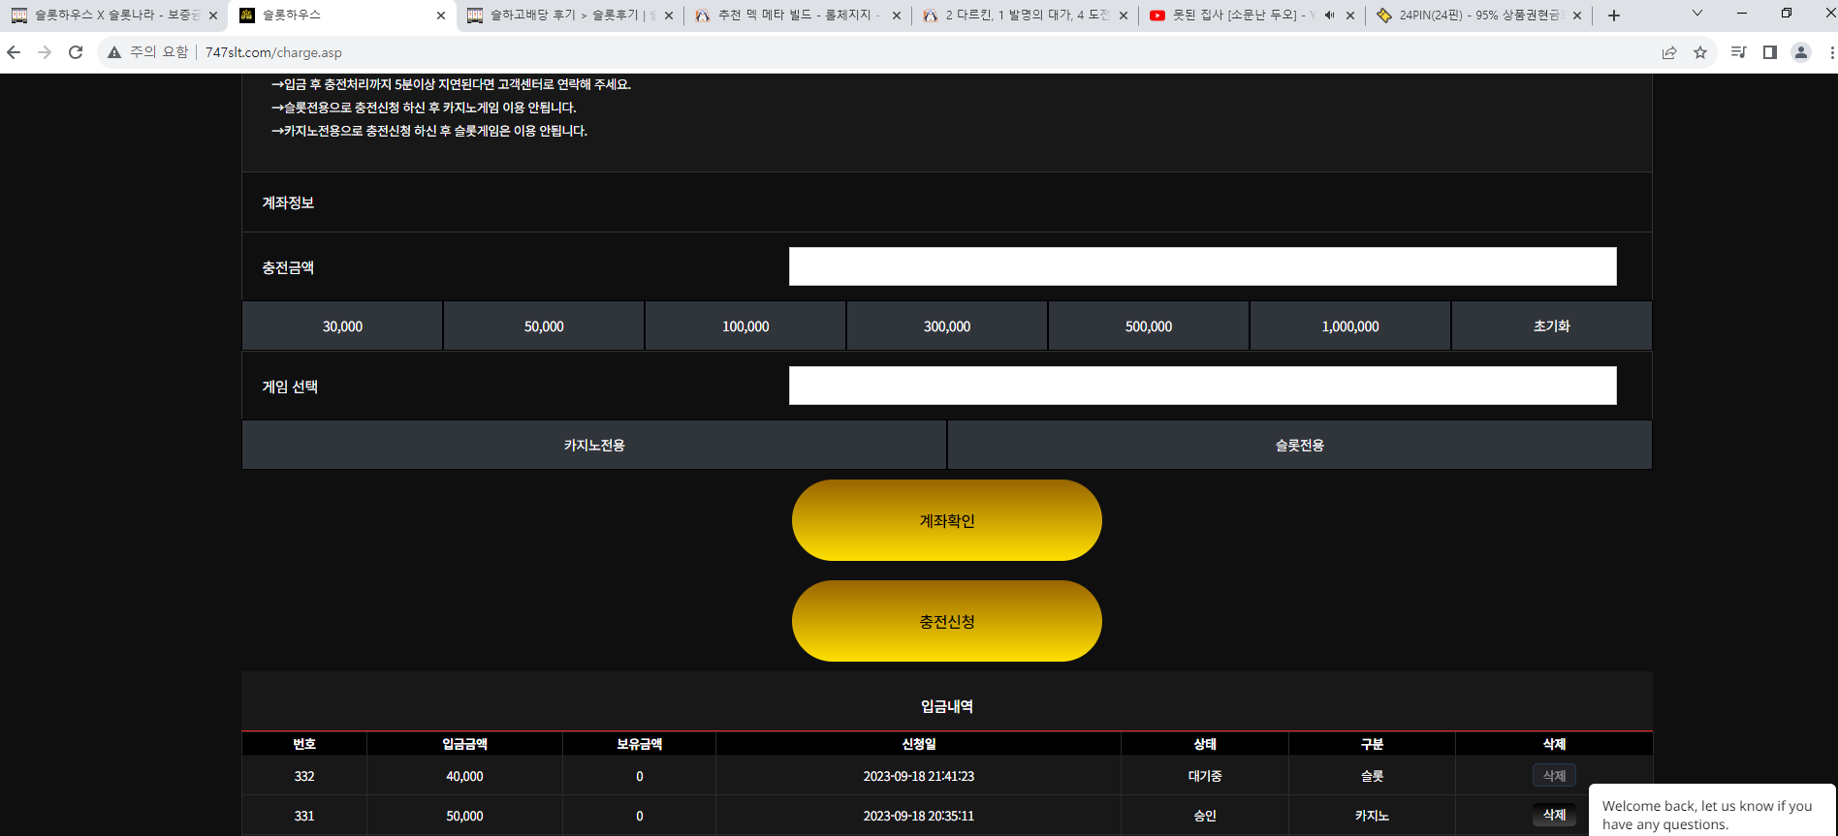Choose 카지노전용 game option

pos(594,446)
